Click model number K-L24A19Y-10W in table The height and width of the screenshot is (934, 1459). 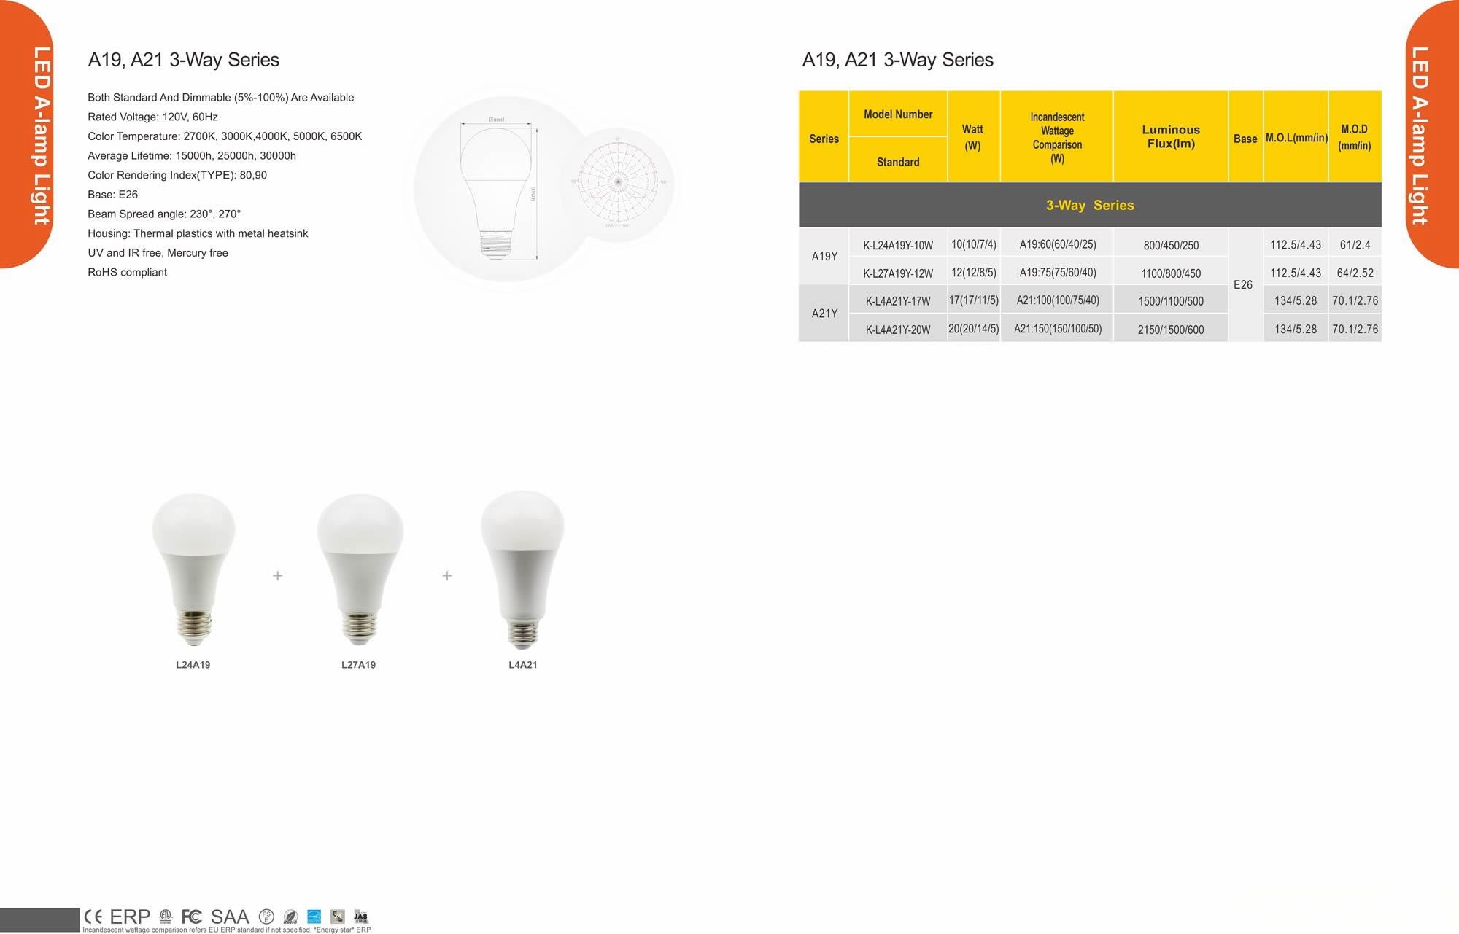898,245
